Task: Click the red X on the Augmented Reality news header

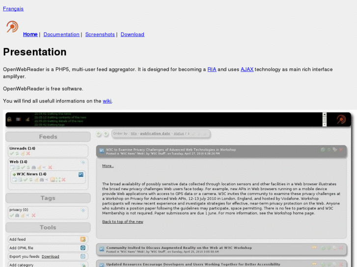Action: point(341,248)
